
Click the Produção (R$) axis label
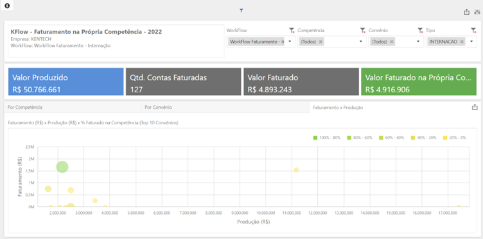click(x=254, y=222)
